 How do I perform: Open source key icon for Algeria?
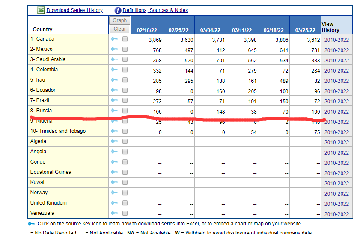click(x=114, y=141)
